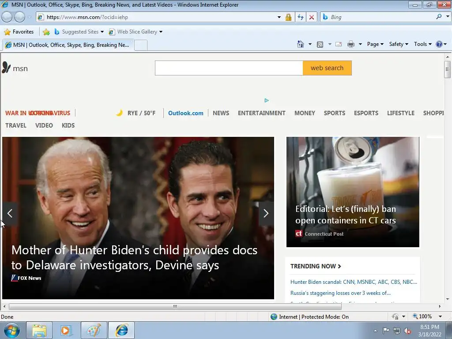452x339 pixels.
Task: Open the Page menu
Action: (x=375, y=44)
